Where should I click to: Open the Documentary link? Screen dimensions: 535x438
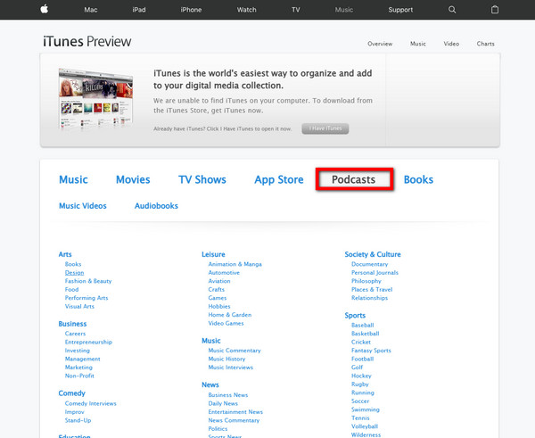point(369,264)
